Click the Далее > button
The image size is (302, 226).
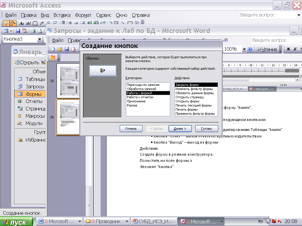pos(180,129)
